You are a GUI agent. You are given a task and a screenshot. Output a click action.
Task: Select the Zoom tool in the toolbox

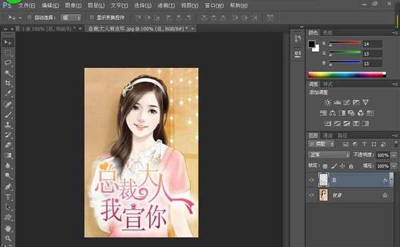[8, 238]
